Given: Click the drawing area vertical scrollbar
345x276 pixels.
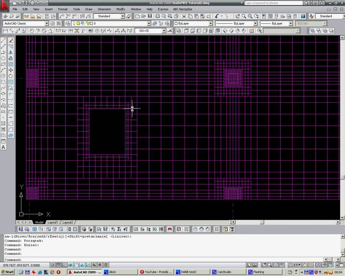Looking at the screenshot, I should click(x=342, y=128).
